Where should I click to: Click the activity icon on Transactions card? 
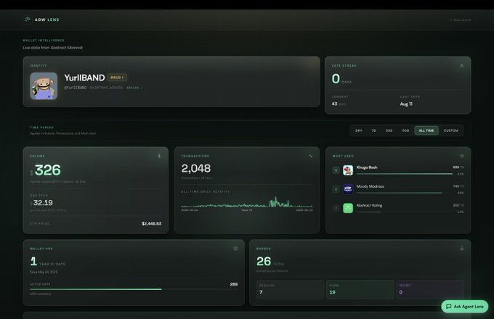pos(310,156)
